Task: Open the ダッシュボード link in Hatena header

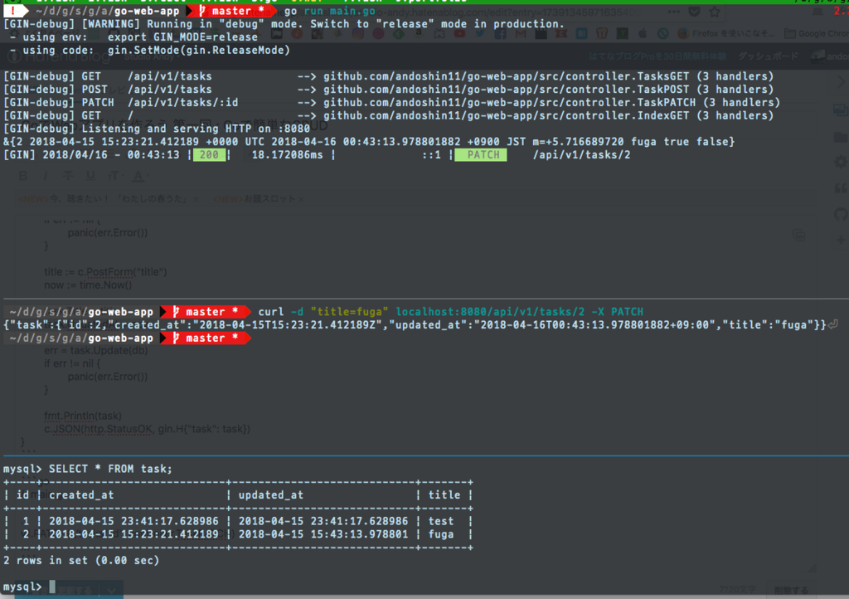Action: coord(768,56)
